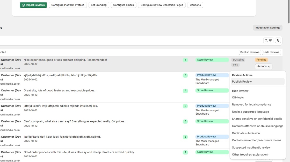Open Configure Platform Profiles

pyautogui.click(x=68, y=5)
